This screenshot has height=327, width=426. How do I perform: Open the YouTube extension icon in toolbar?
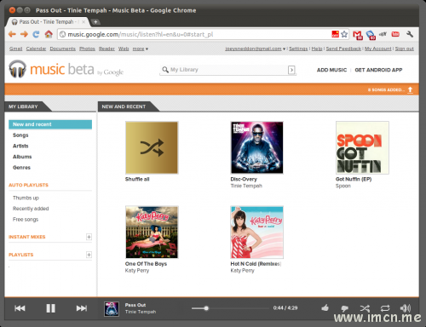pyautogui.click(x=395, y=34)
